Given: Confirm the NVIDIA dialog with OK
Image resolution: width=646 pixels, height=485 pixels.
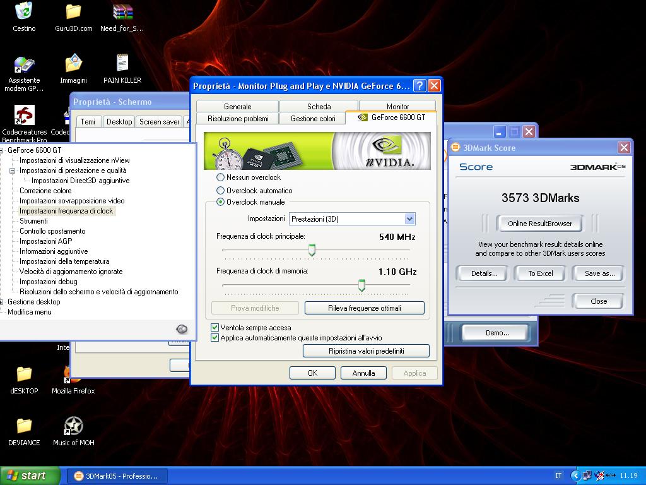Looking at the screenshot, I should [x=313, y=373].
